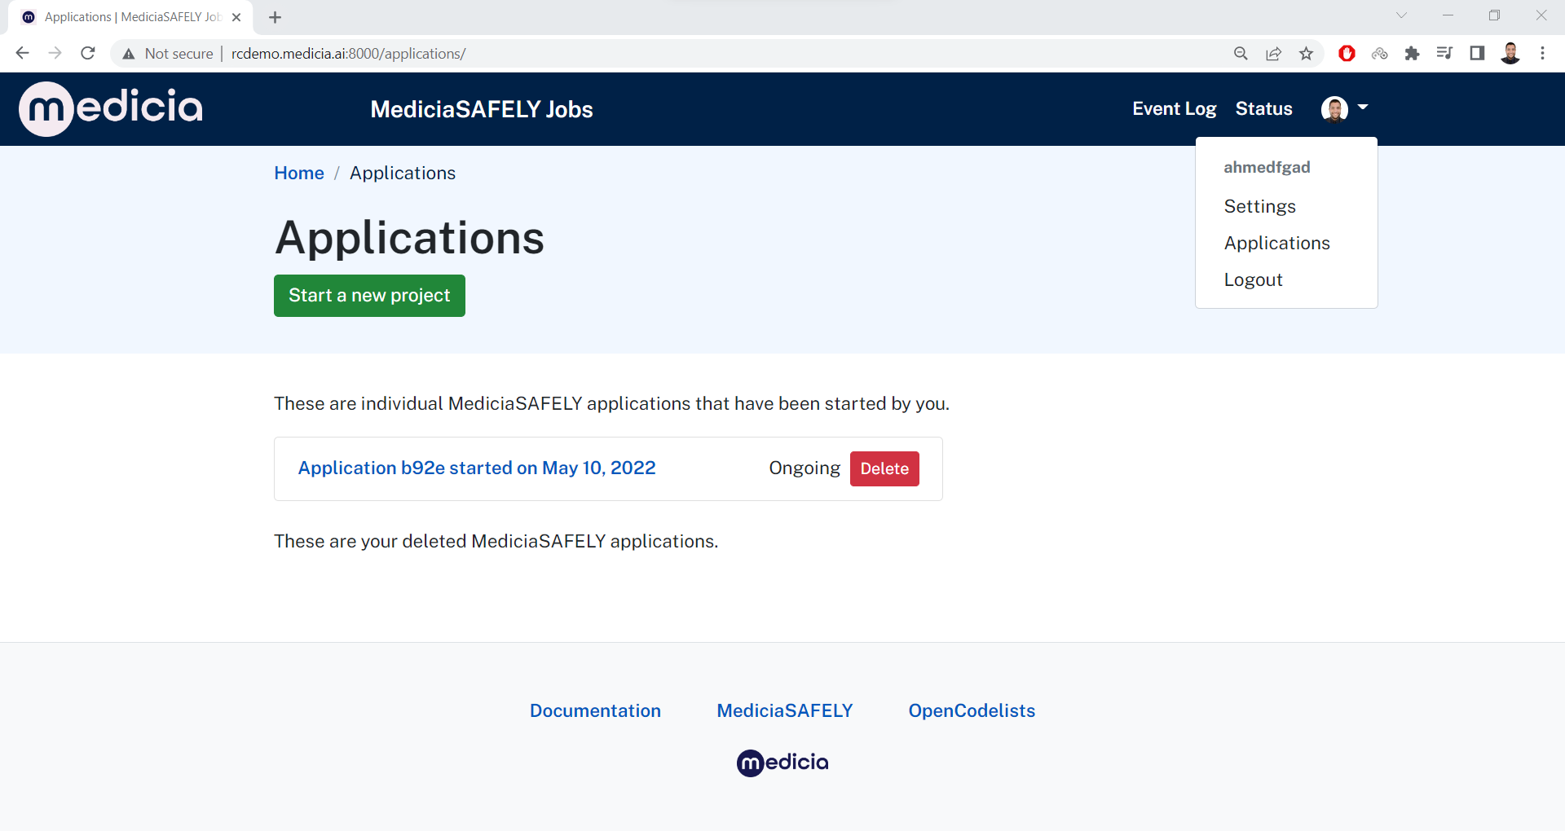This screenshot has width=1565, height=831.
Task: Click the Applications page heading
Action: click(409, 238)
